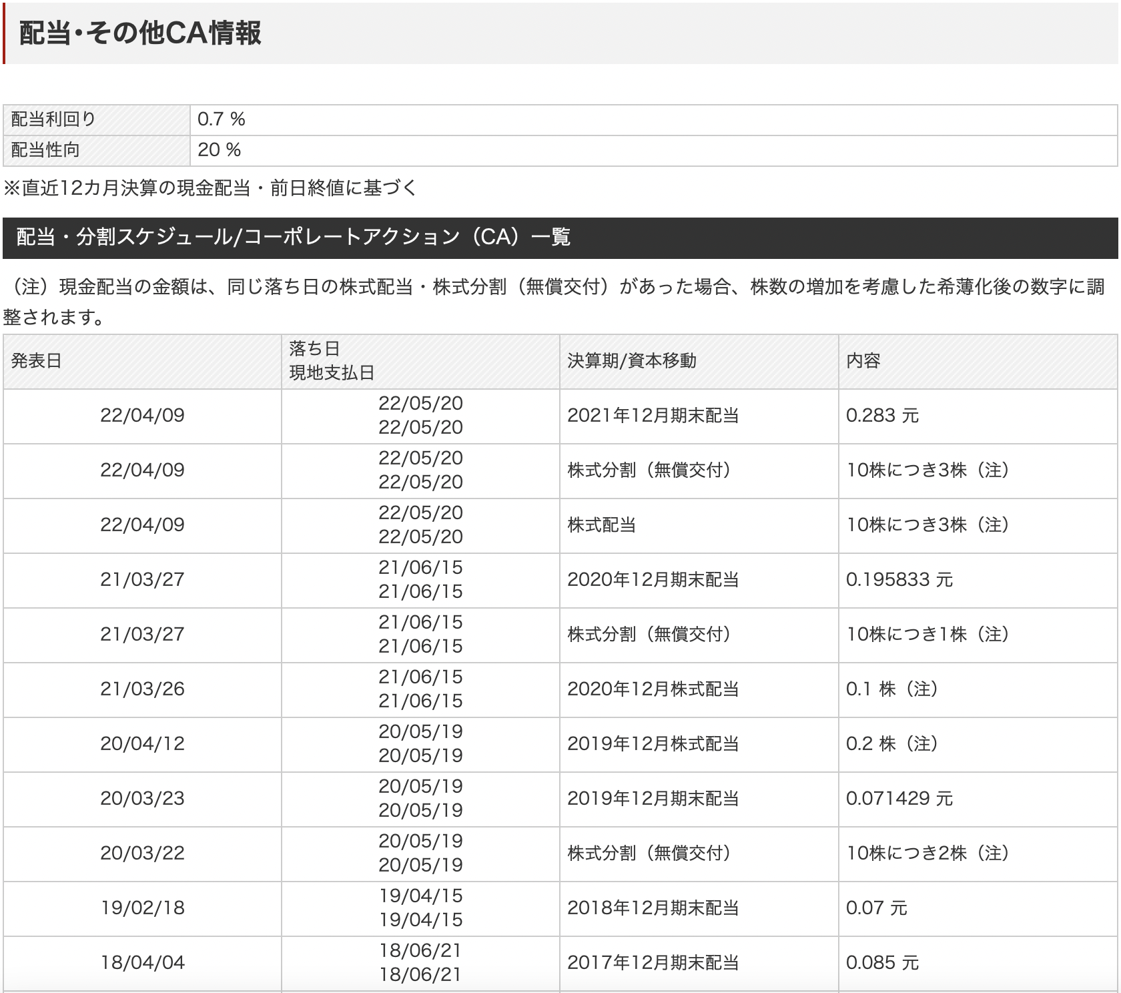Select 2019年12月株式配当 row entry
1121x993 pixels.
pyautogui.click(x=653, y=744)
